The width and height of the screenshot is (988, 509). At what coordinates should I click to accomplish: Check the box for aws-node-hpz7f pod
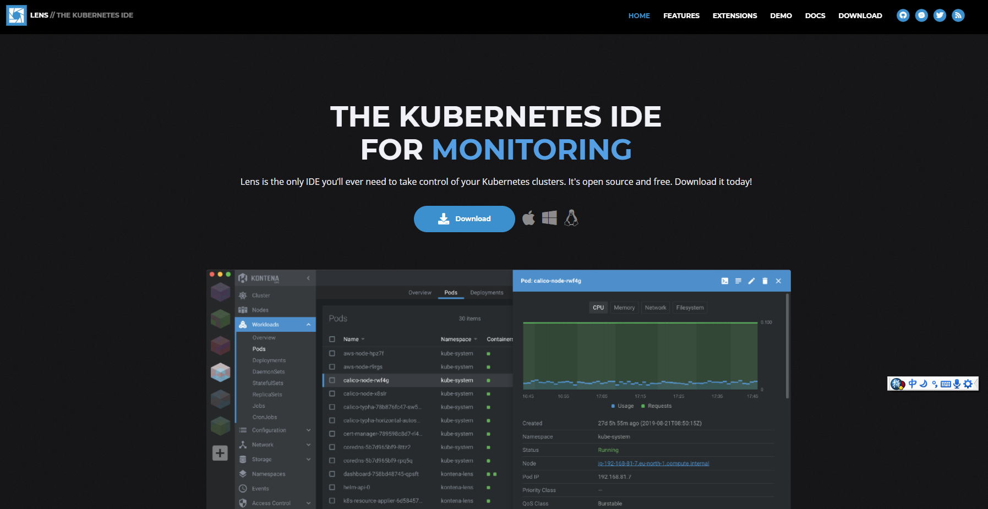click(x=332, y=353)
